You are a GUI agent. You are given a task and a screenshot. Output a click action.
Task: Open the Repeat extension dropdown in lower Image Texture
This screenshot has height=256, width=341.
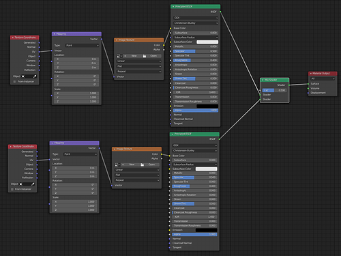point(137,180)
